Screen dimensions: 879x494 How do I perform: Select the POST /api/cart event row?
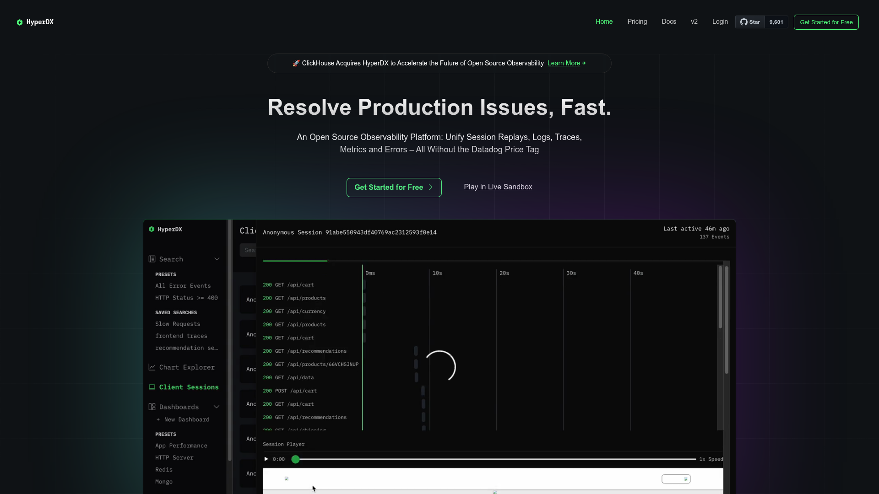coord(290,391)
